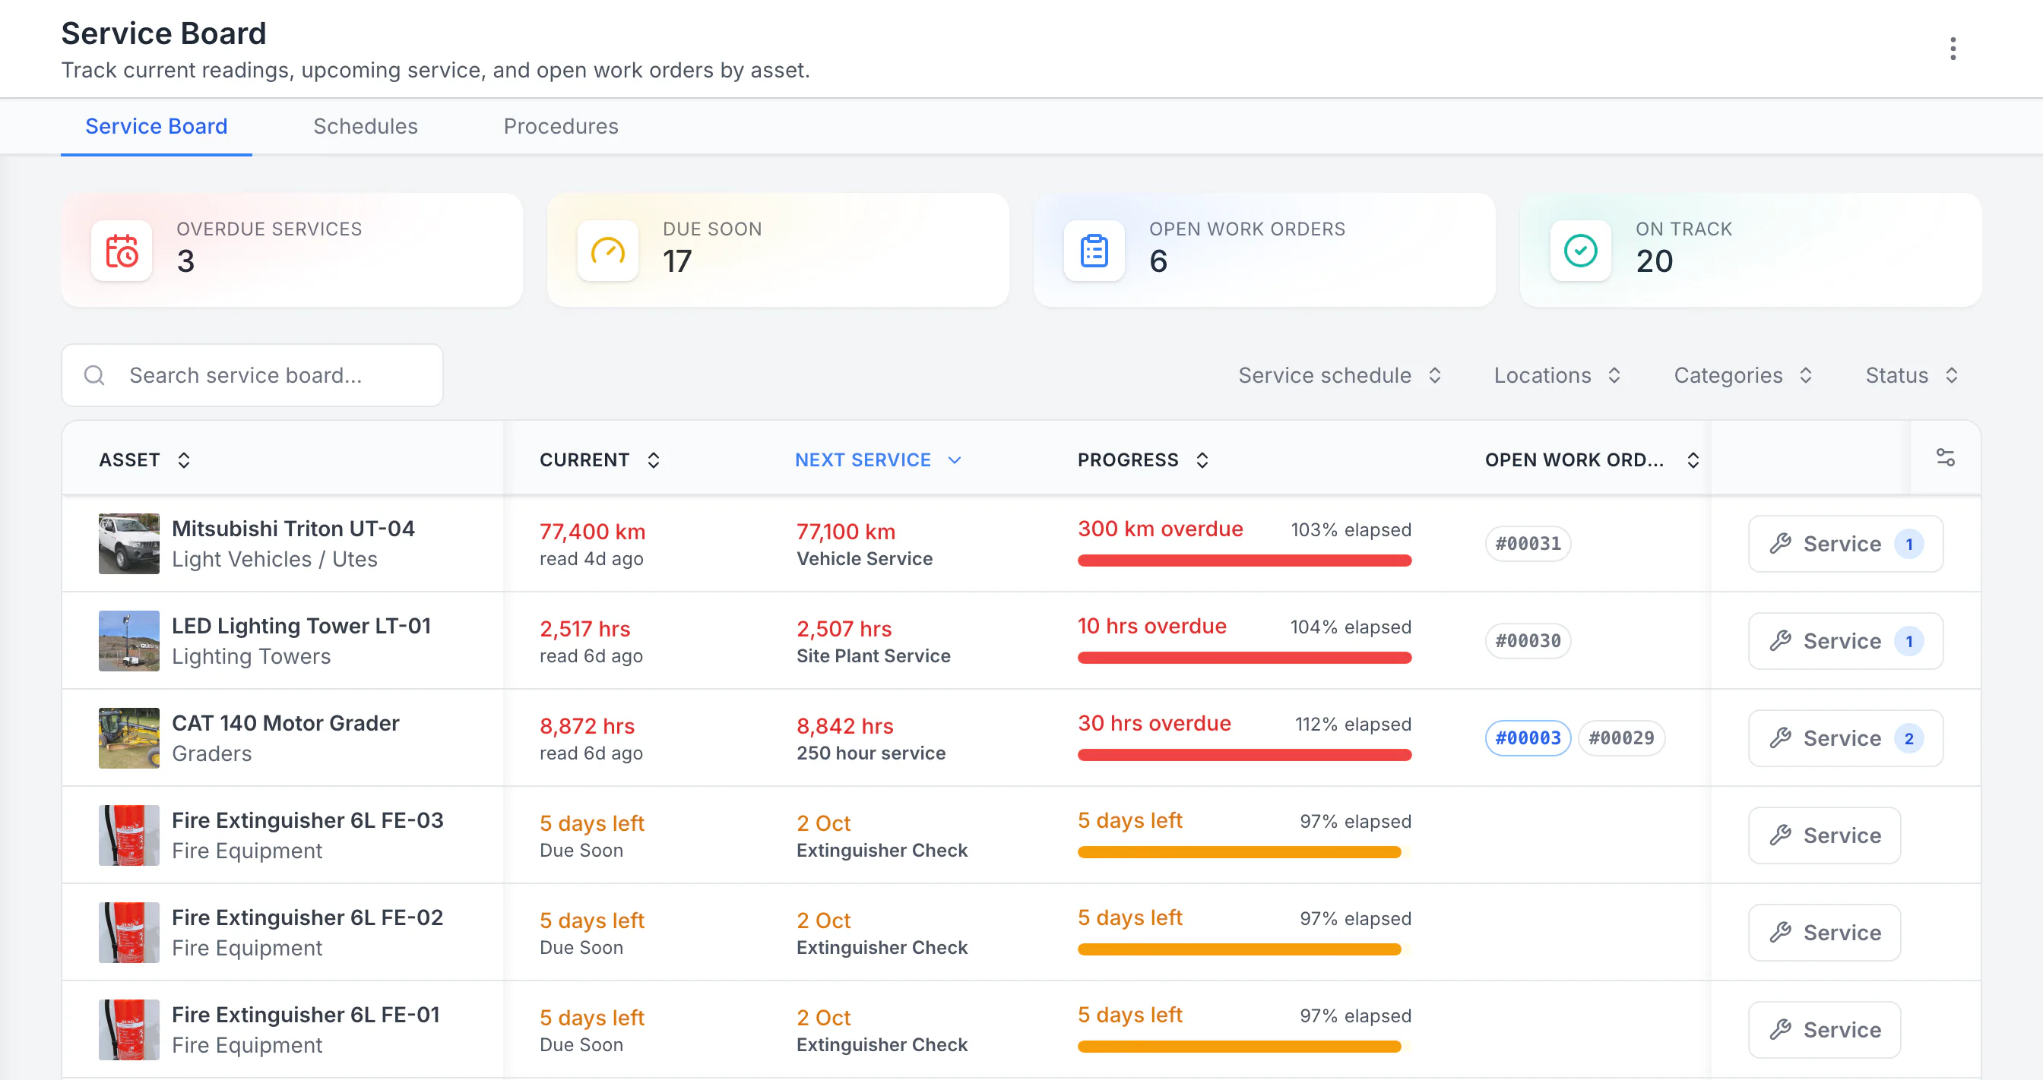Open the Fire Extinguisher FE-03 thumbnail
The width and height of the screenshot is (2043, 1080).
tap(129, 835)
